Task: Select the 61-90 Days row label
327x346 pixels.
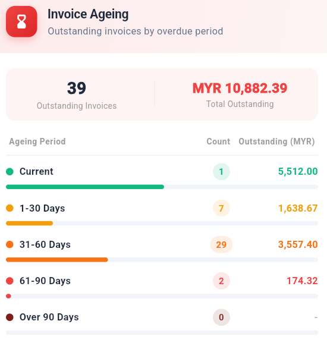Action: point(45,281)
